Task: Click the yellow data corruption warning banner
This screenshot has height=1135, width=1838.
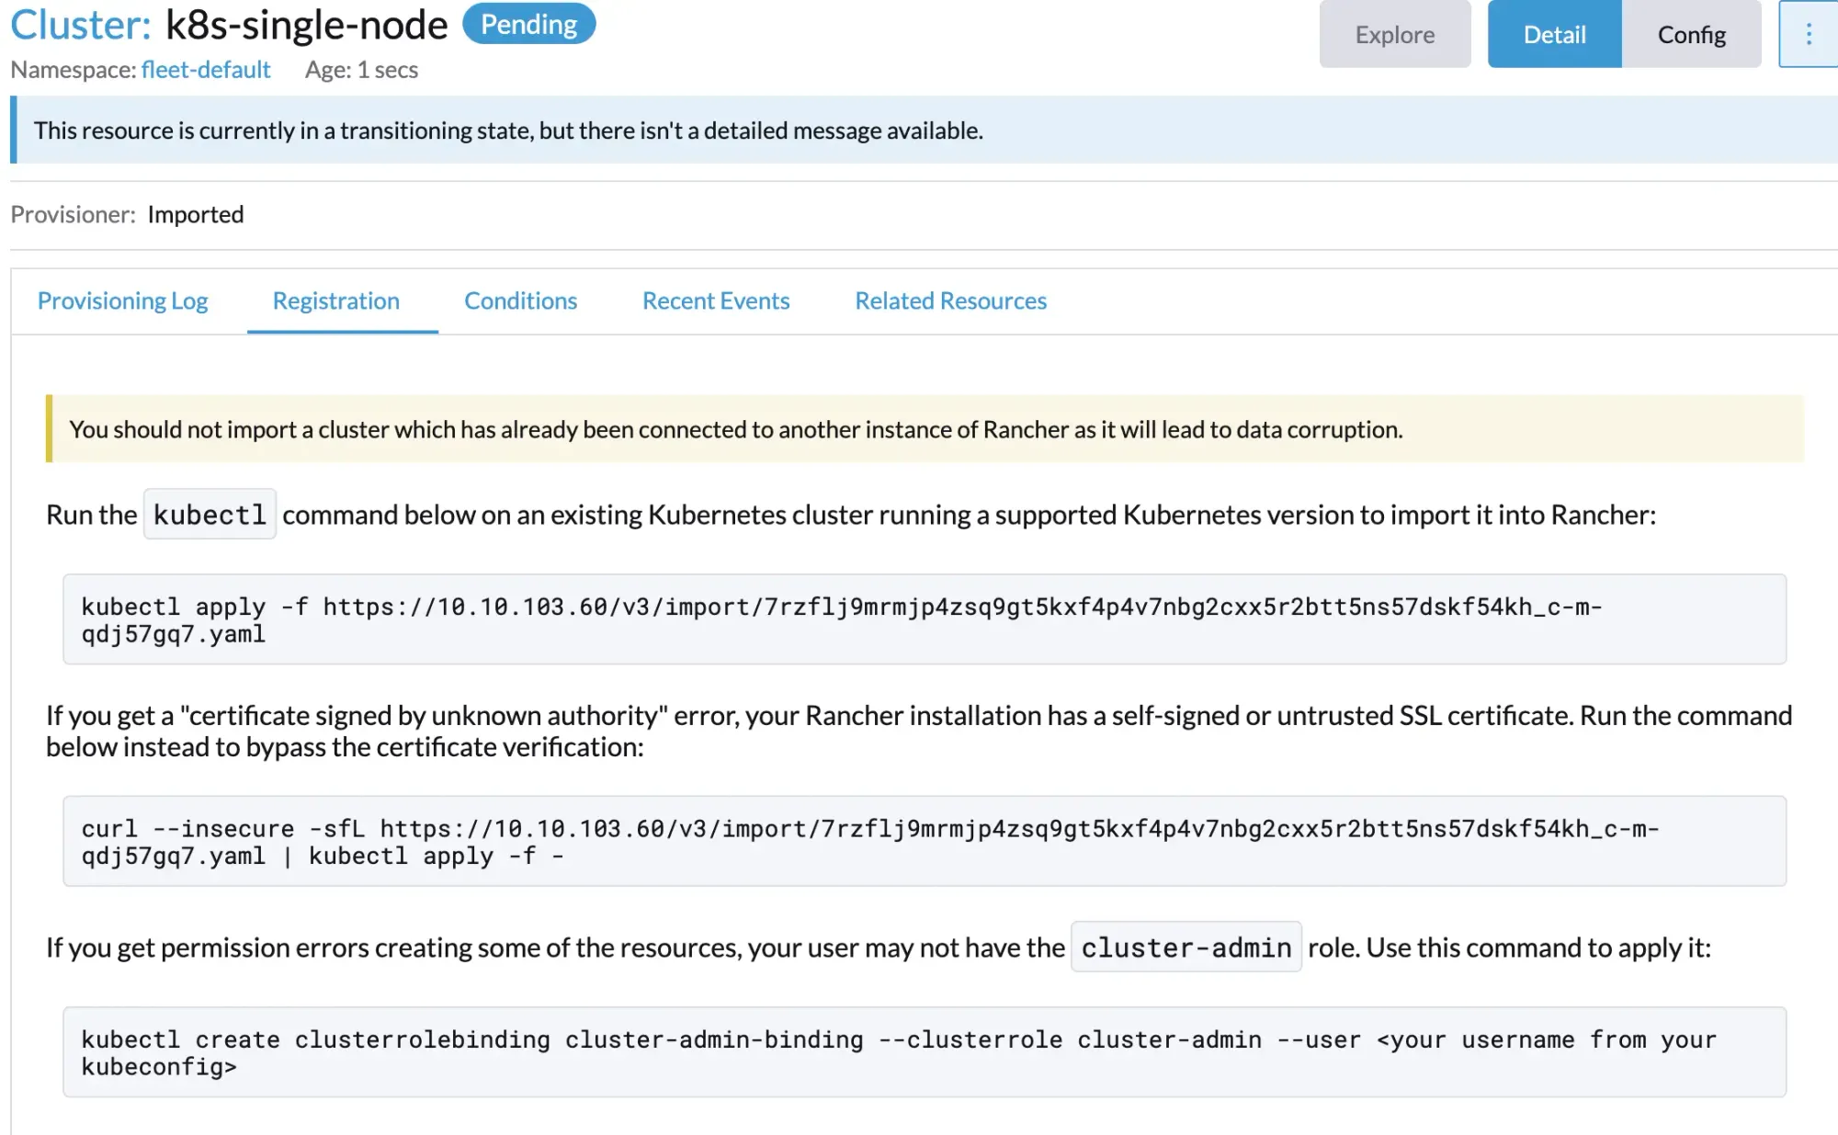Action: (x=924, y=429)
